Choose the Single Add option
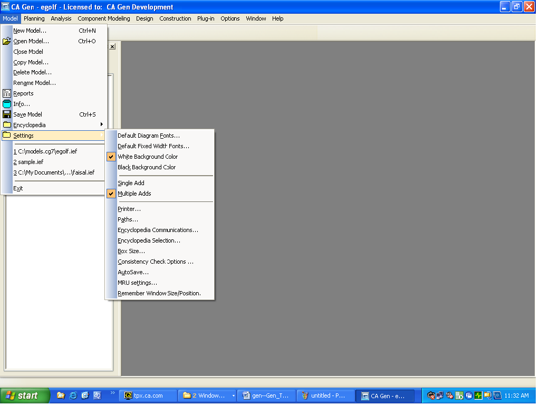The height and width of the screenshot is (405, 540). 131,183
